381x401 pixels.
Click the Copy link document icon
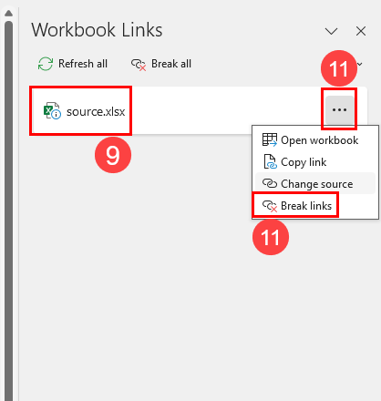(x=270, y=161)
